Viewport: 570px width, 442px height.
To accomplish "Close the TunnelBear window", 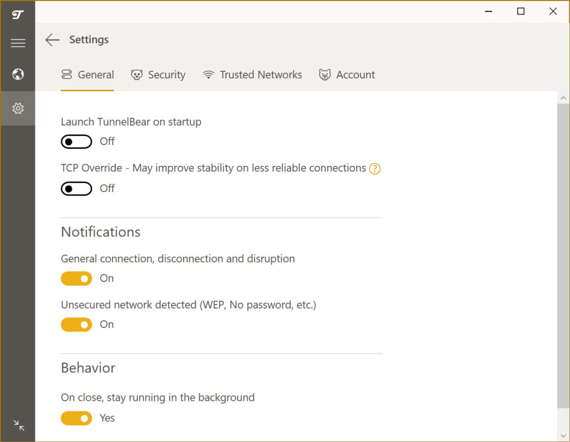I will (553, 11).
